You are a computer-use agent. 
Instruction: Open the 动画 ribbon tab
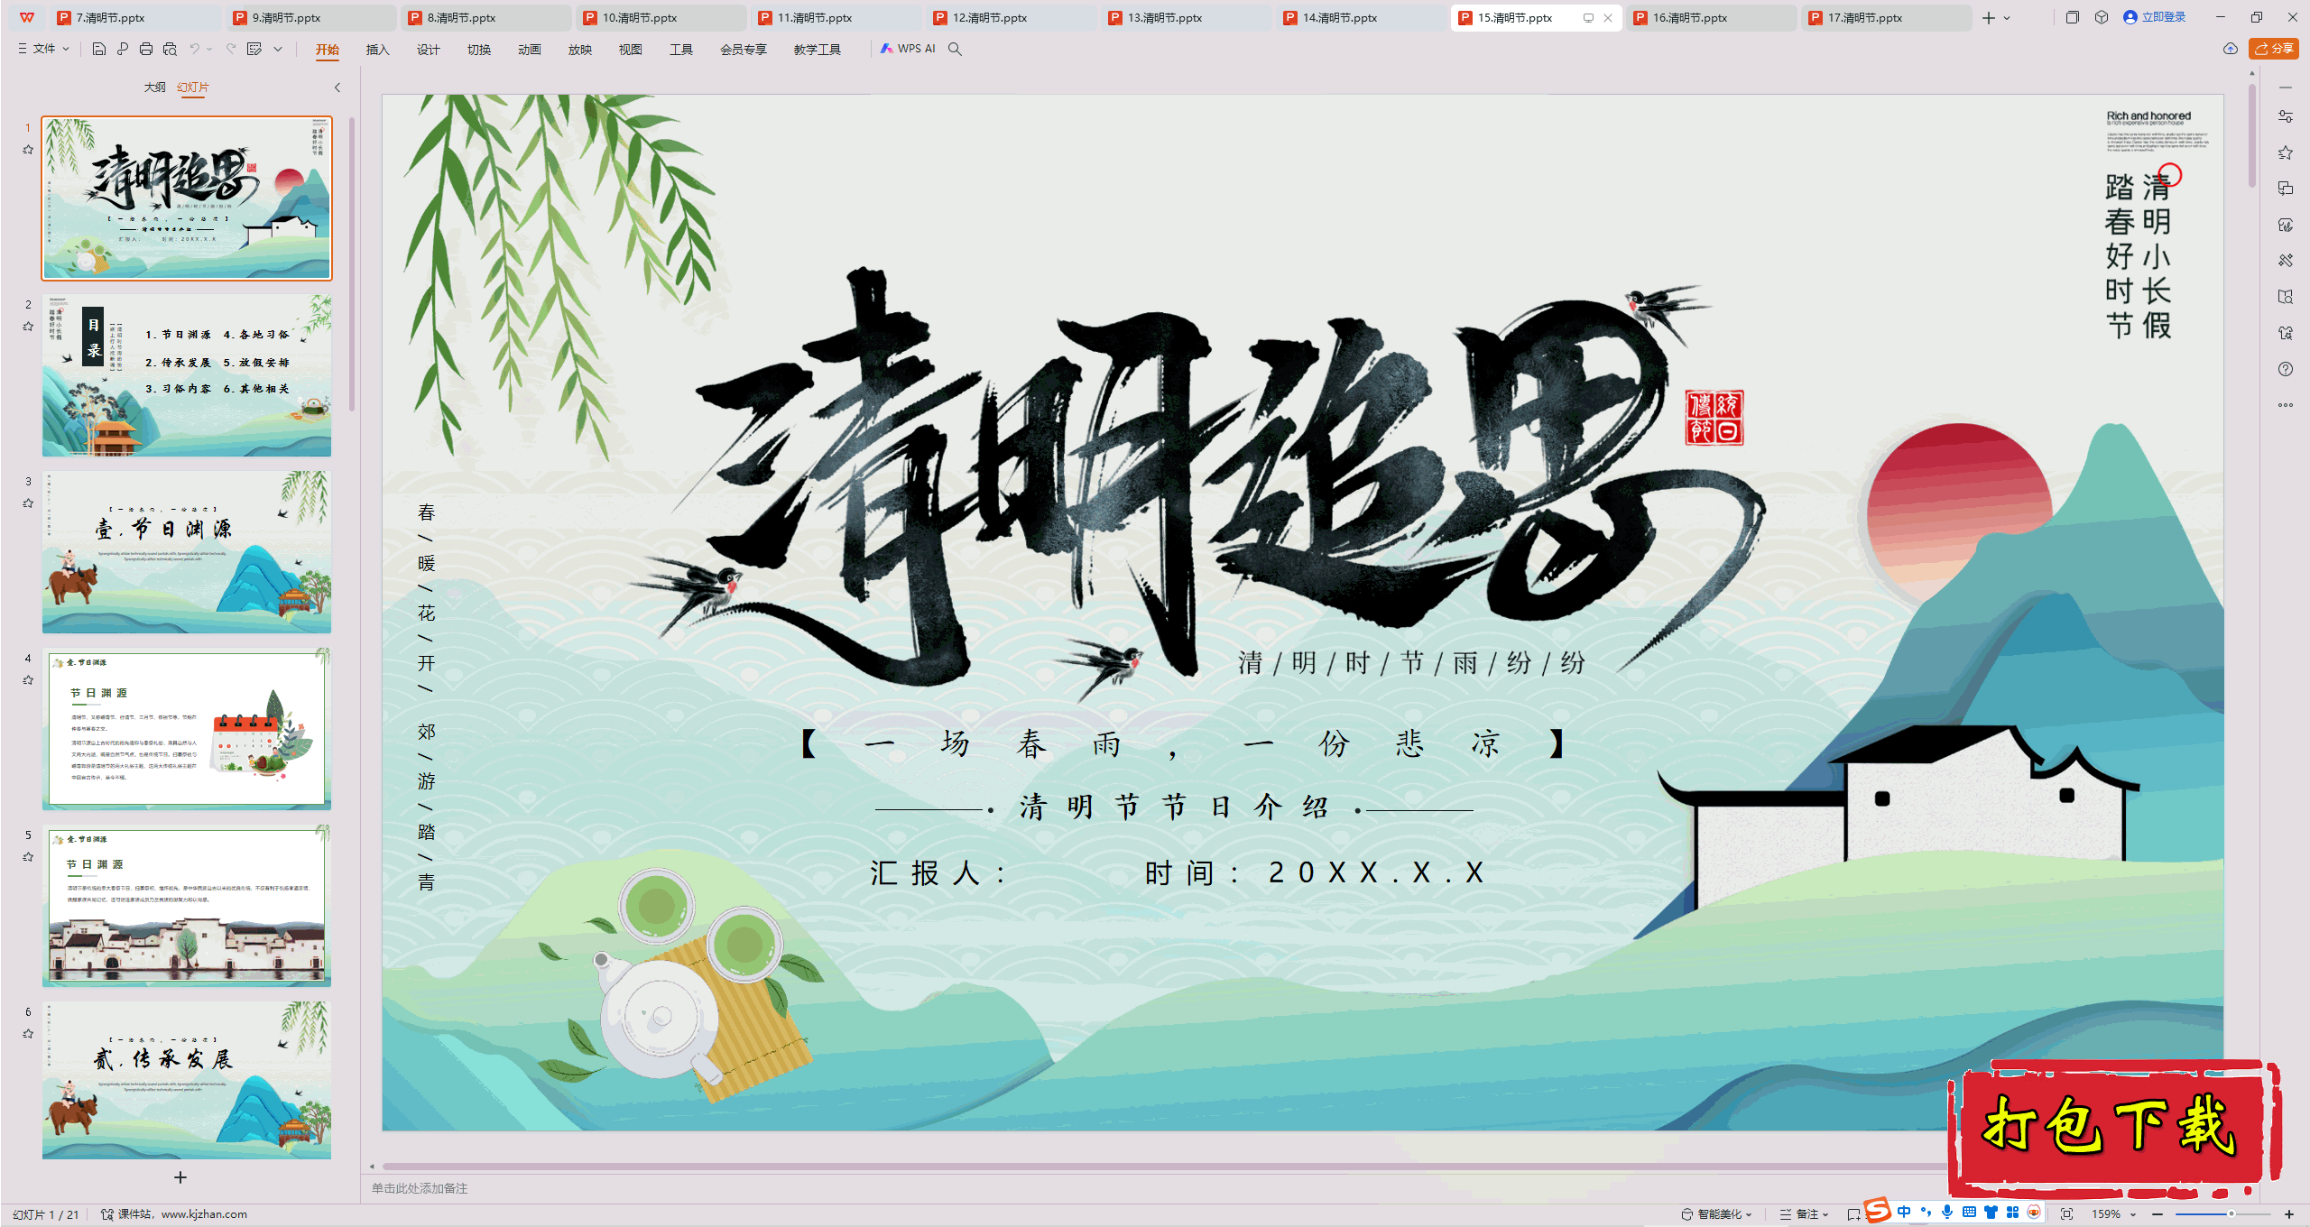pos(530,50)
